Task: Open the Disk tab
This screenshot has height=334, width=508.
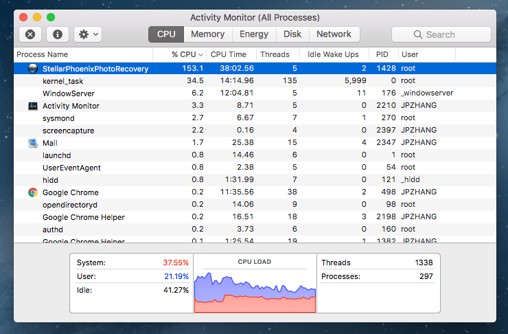Action: pyautogui.click(x=292, y=34)
